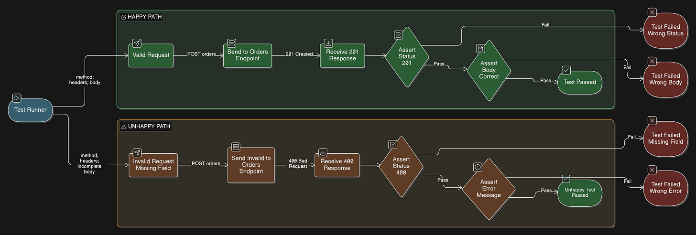Click the checkmark icon on Test Passed
Viewport: 696px width, 235px height.
pos(566,70)
